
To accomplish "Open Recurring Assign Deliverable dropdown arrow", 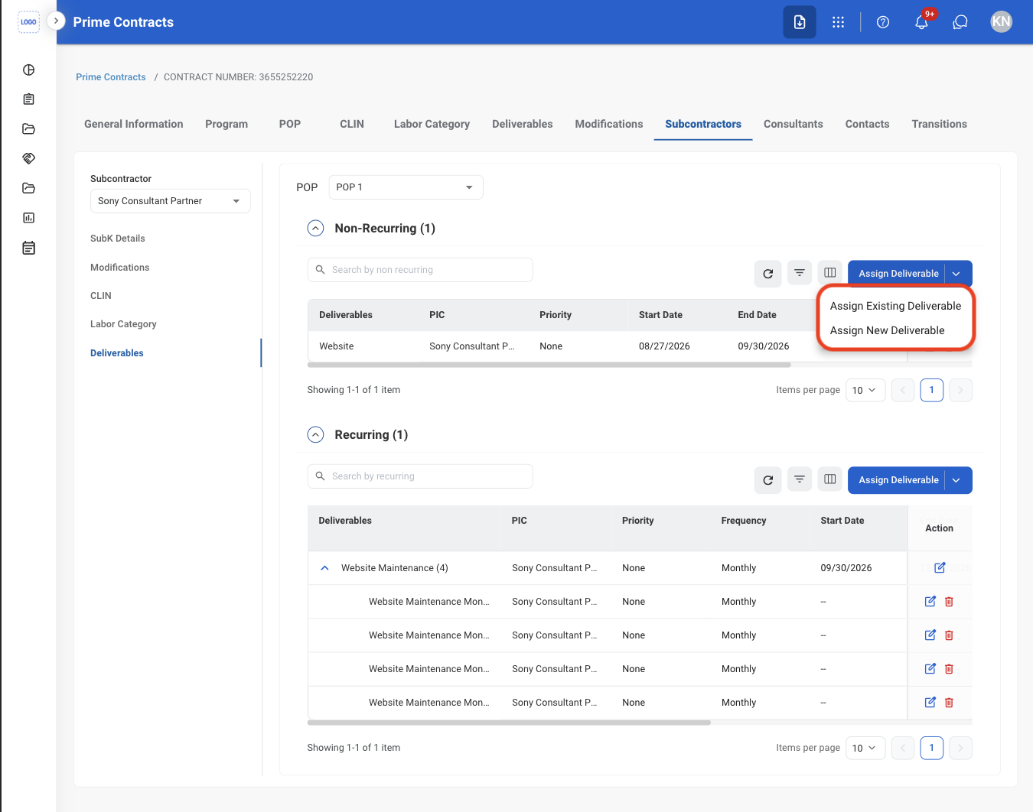I will [x=956, y=480].
